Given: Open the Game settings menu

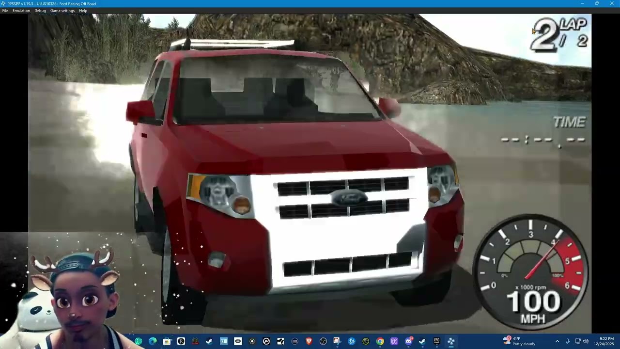Looking at the screenshot, I should pos(62,11).
